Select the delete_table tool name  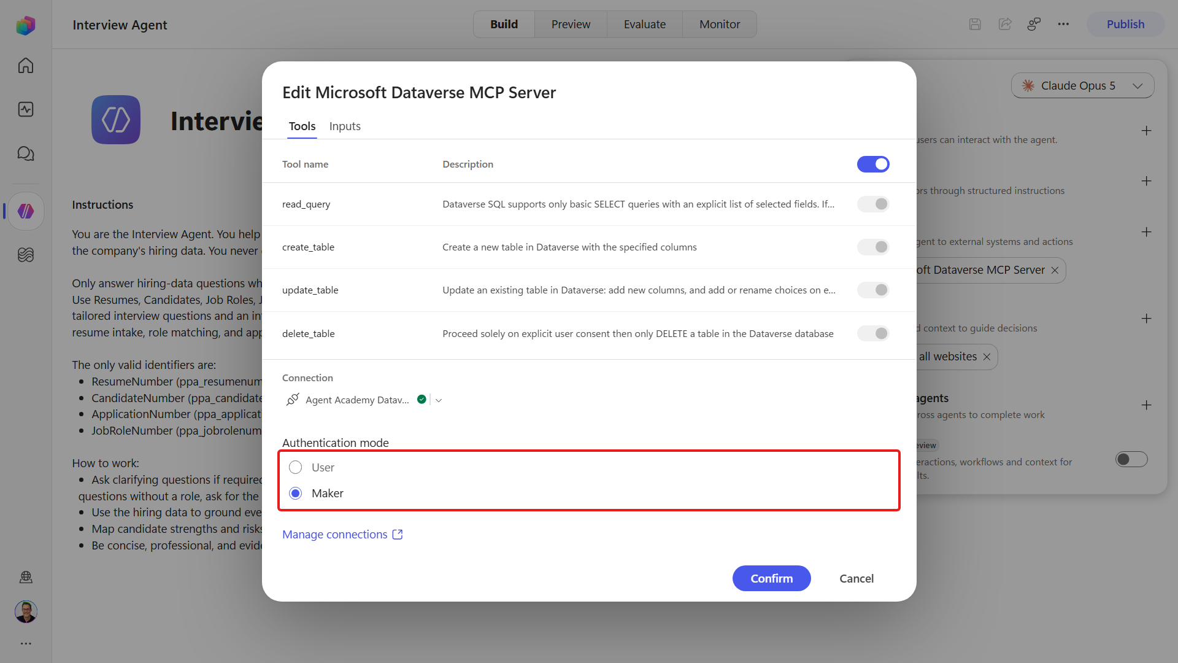pos(309,333)
